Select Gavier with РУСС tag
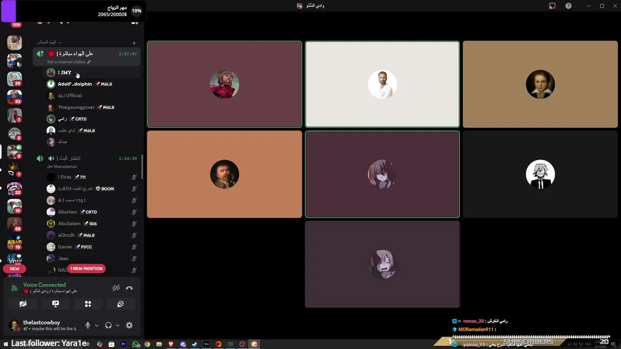 click(x=92, y=247)
